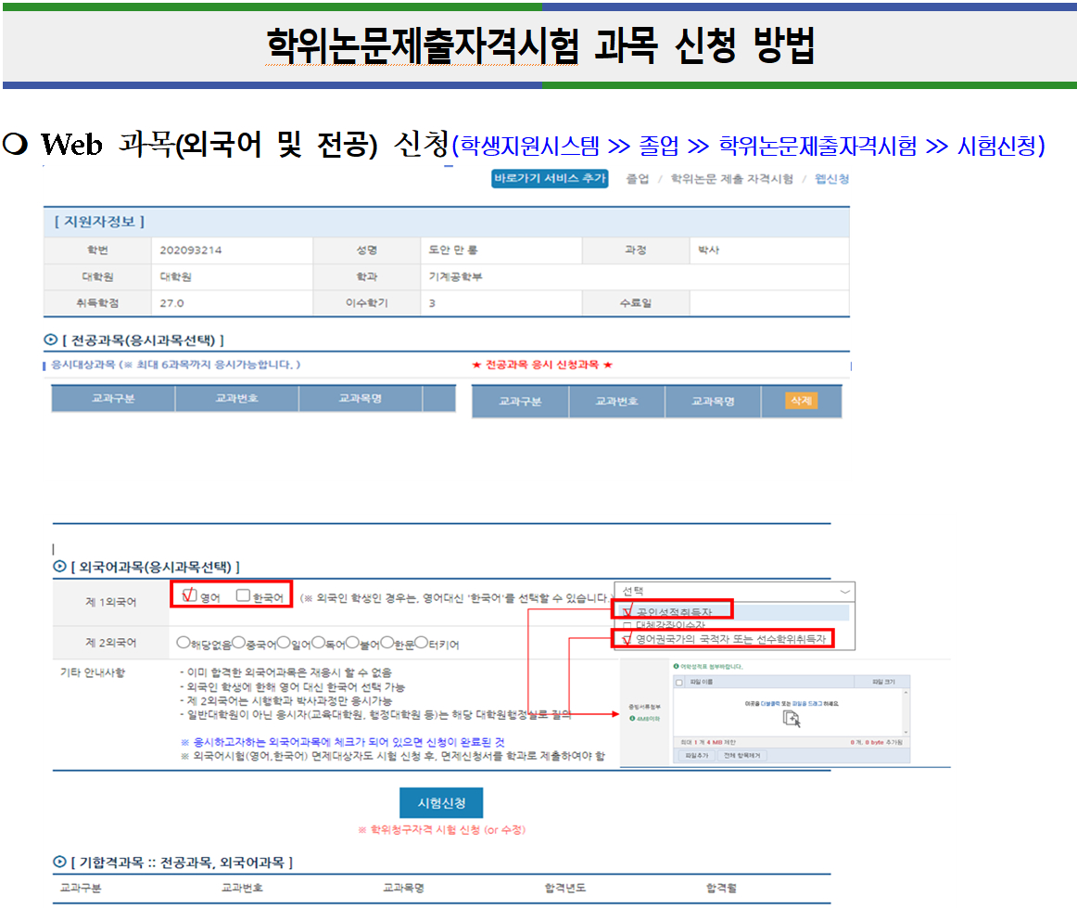Open the 졸업 breadcrumb item

click(637, 179)
